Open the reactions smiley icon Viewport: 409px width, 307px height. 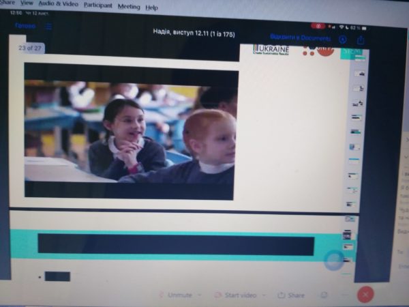tap(324, 295)
